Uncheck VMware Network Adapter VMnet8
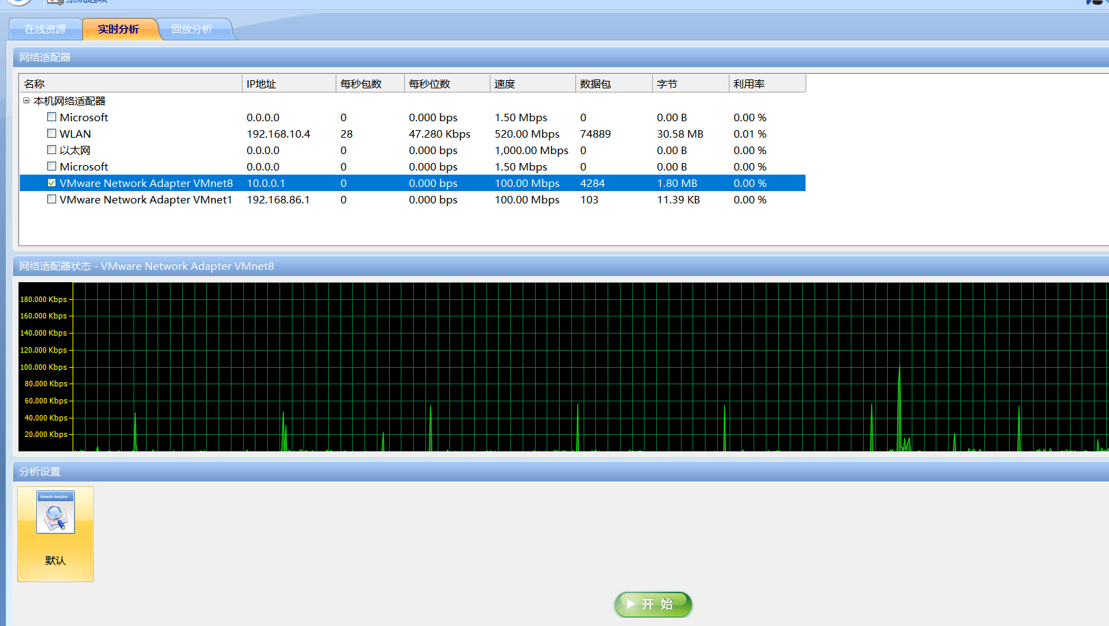The height and width of the screenshot is (626, 1109). 51,183
